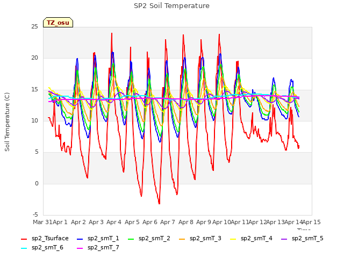Click the orange sp2_smT_3 legend swatch
Screen dimensions: 344x258
point(182,239)
